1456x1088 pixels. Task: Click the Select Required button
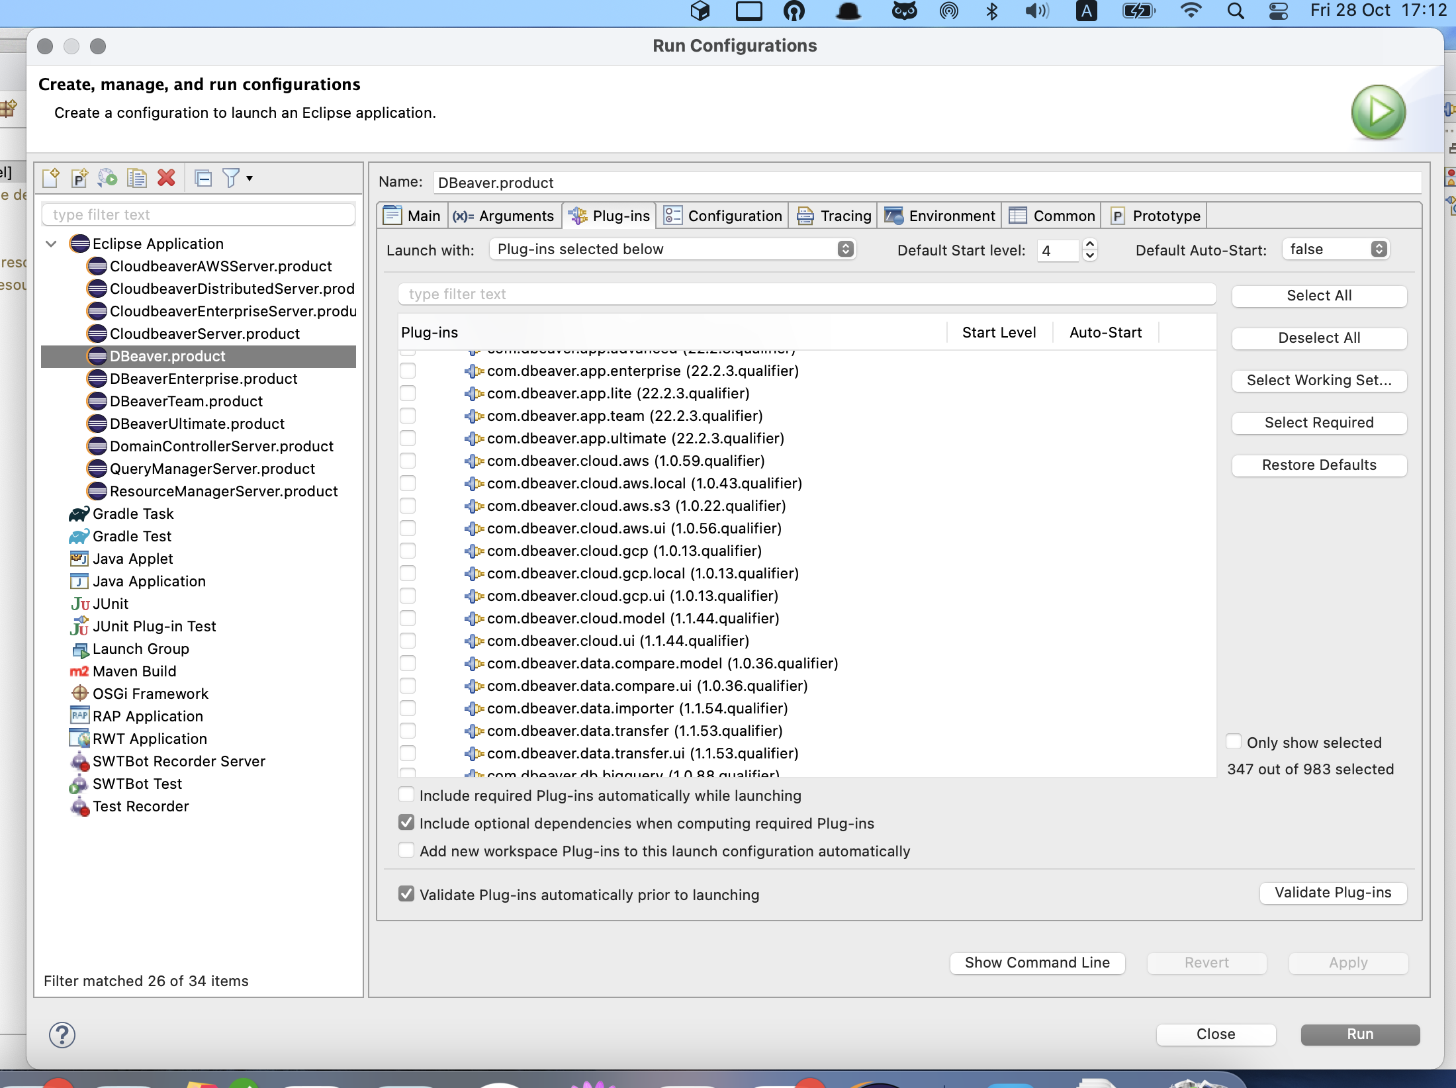point(1318,422)
